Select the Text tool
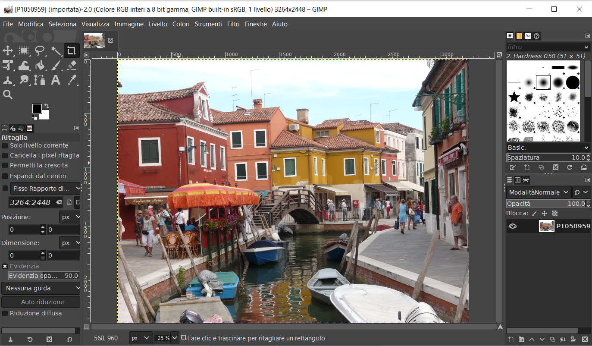This screenshot has width=592, height=346. coord(56,80)
